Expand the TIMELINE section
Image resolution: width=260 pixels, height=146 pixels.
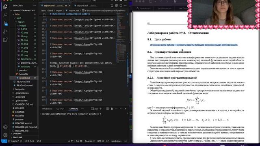17,137
